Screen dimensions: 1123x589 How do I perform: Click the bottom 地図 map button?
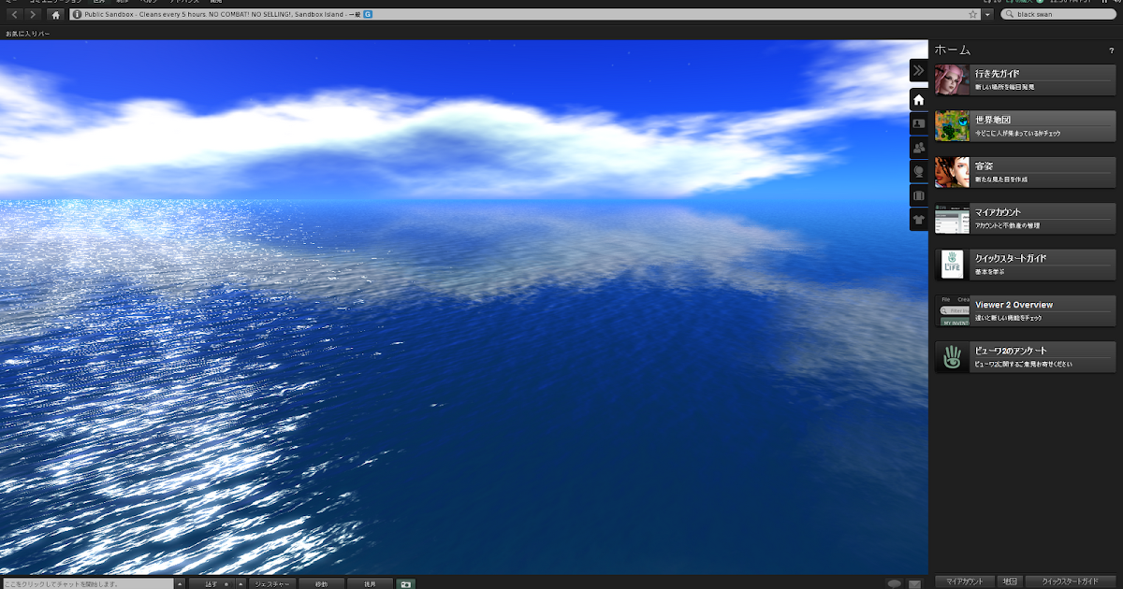1011,582
